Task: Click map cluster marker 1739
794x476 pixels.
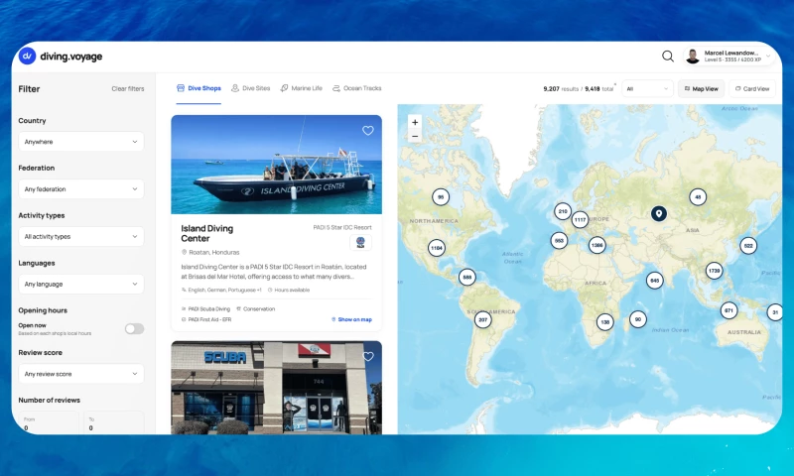Action: 714,270
